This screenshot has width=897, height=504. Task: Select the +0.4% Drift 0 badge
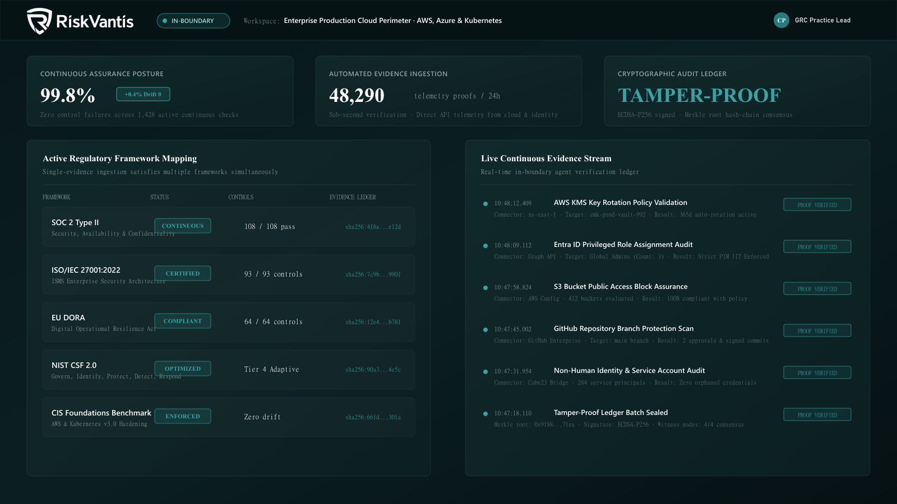(143, 94)
